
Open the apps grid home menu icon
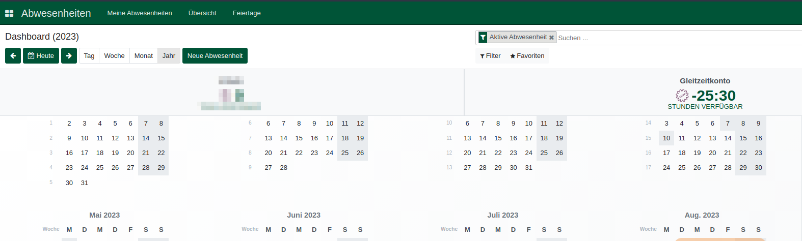[9, 13]
